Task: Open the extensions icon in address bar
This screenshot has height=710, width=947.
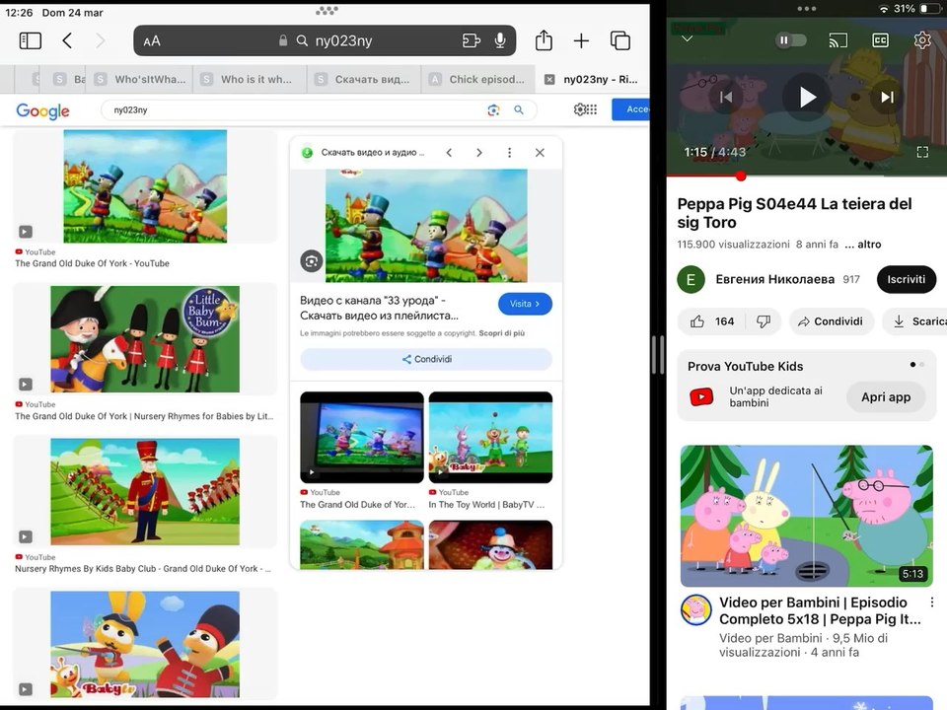Action: (472, 40)
